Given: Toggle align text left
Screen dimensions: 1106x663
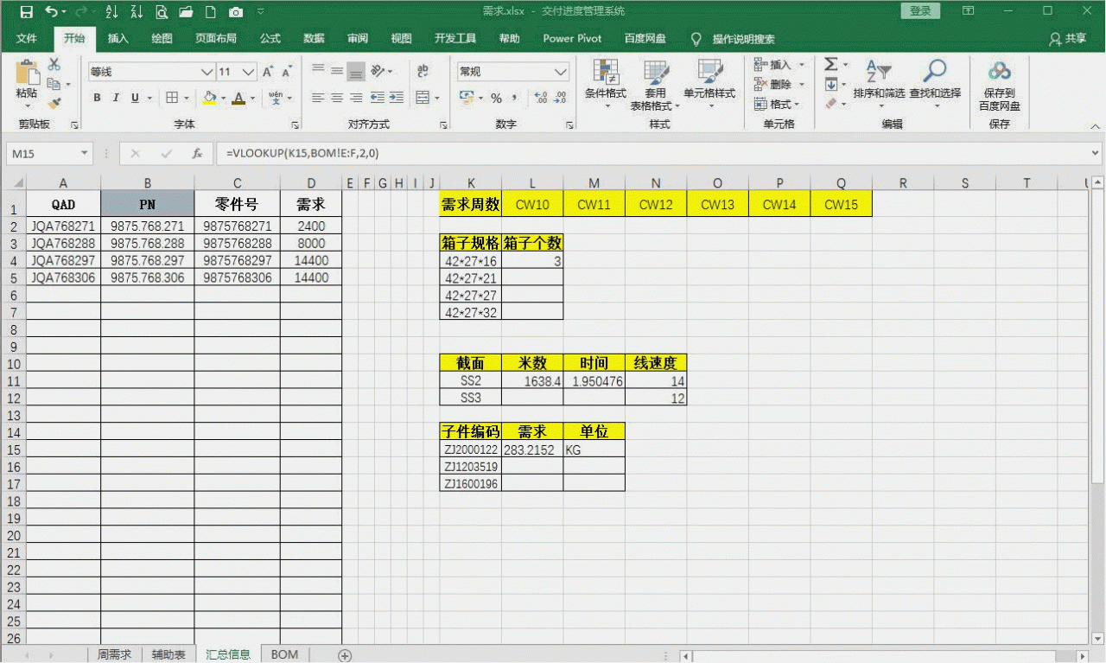Looking at the screenshot, I should pyautogui.click(x=317, y=98).
